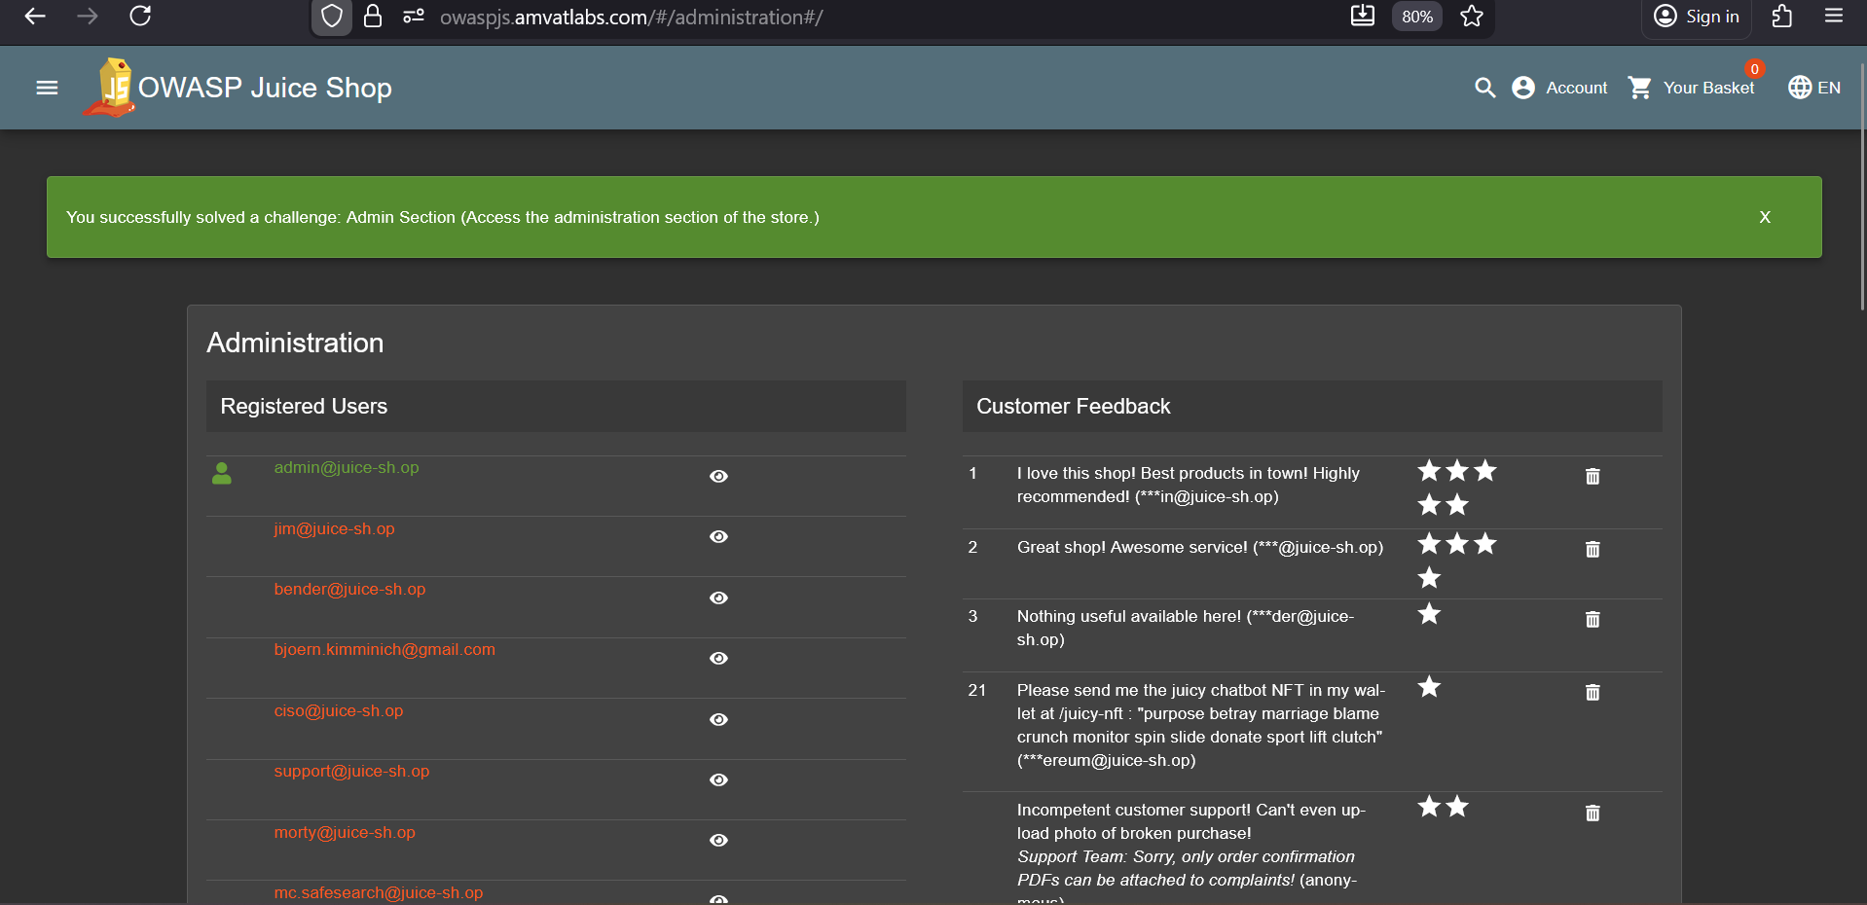Click the search magnifier icon
The height and width of the screenshot is (905, 1867).
pos(1484,88)
